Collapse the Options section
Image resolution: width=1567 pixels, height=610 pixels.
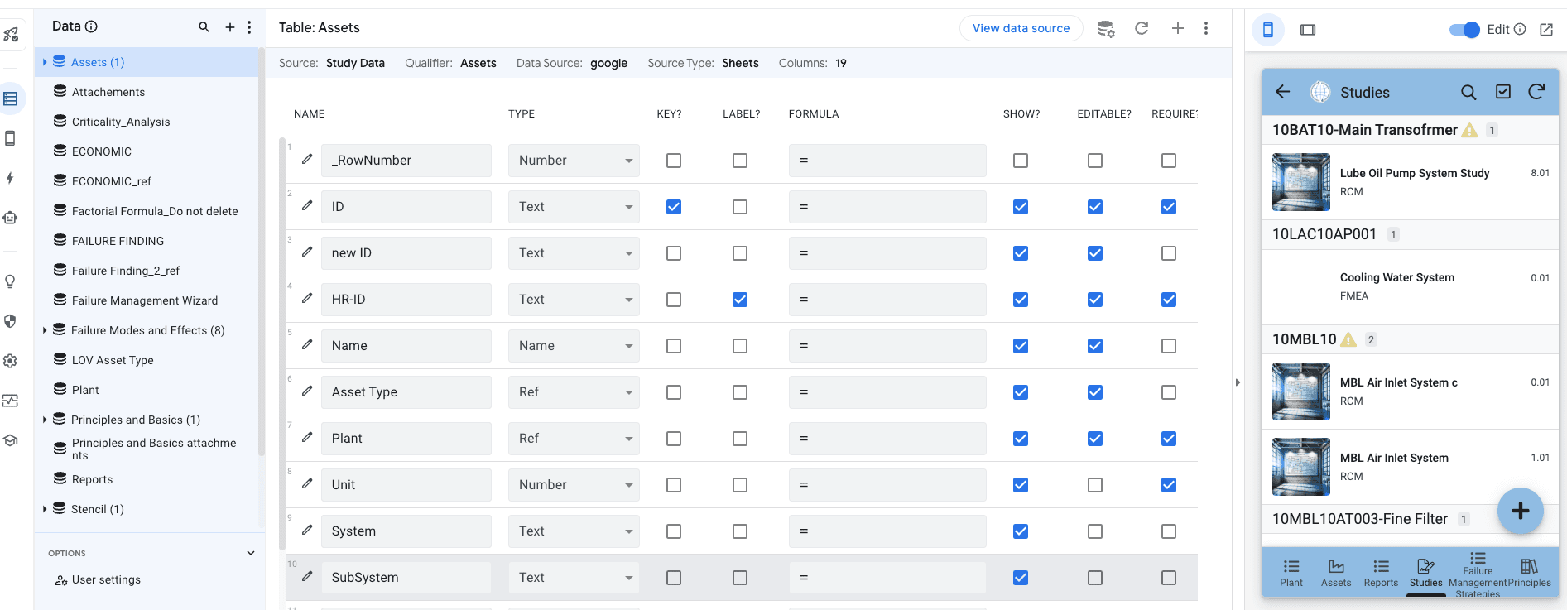pos(251,553)
